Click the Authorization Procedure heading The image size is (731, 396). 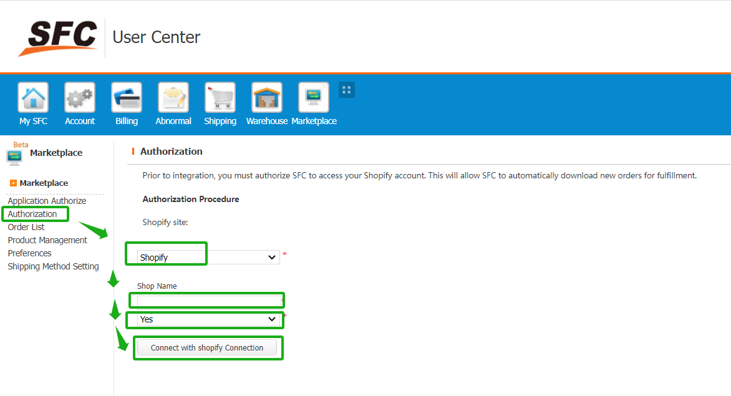click(191, 199)
